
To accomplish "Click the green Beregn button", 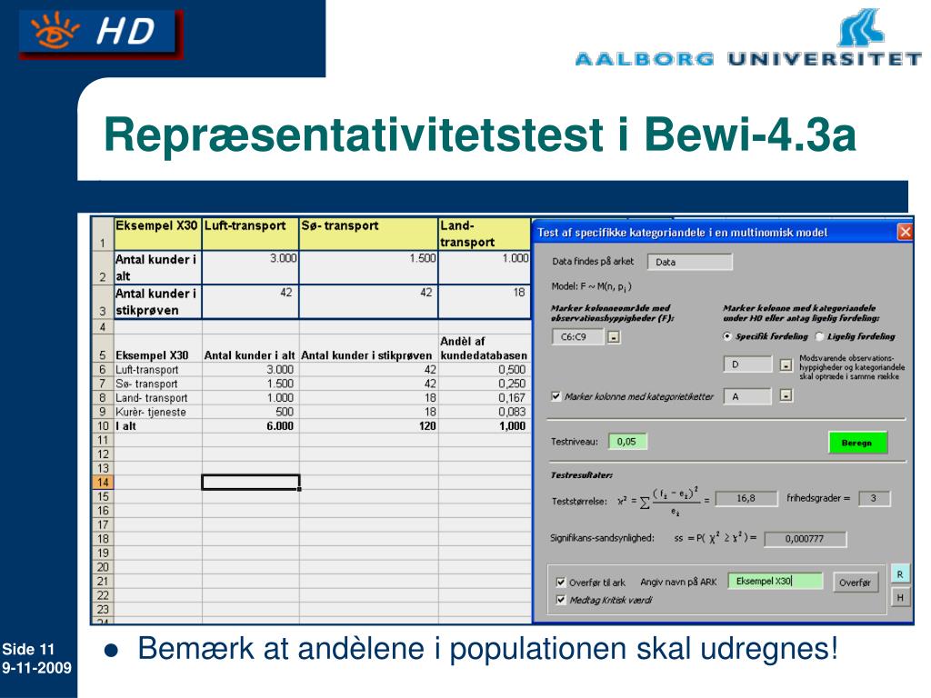I will click(x=857, y=443).
